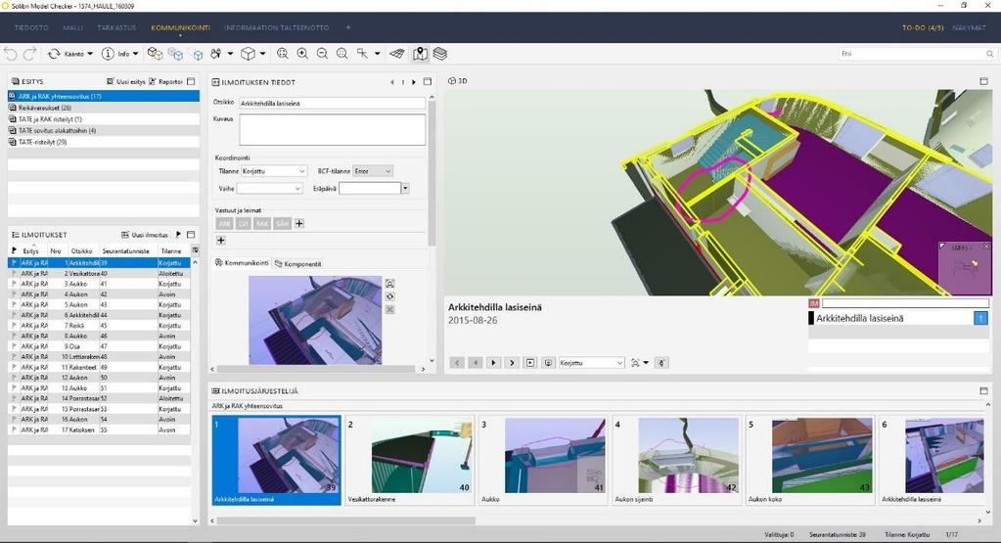Click Uusi ilmoitus to add new issue

tap(145, 235)
